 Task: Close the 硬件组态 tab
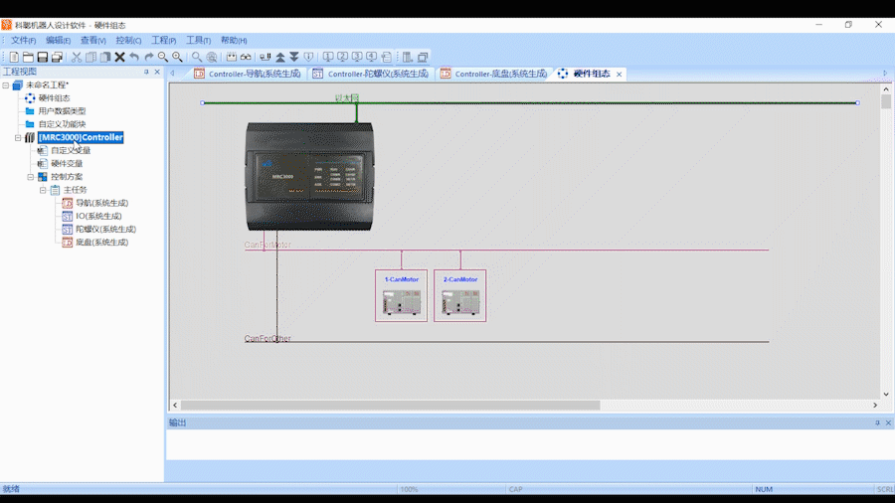619,75
